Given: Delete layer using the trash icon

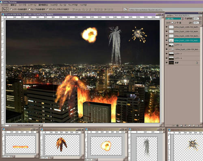Looking at the screenshot, I should (199, 126).
